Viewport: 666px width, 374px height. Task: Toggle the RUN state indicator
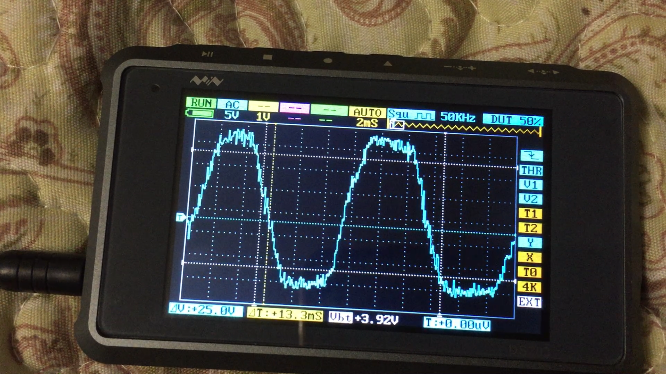tap(201, 103)
